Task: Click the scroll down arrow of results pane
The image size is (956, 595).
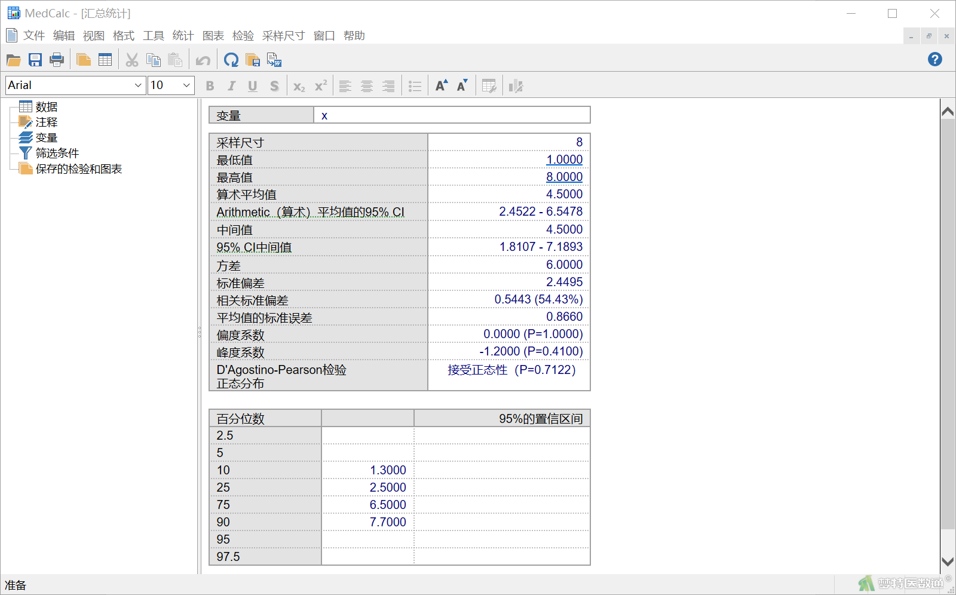Action: (x=948, y=562)
